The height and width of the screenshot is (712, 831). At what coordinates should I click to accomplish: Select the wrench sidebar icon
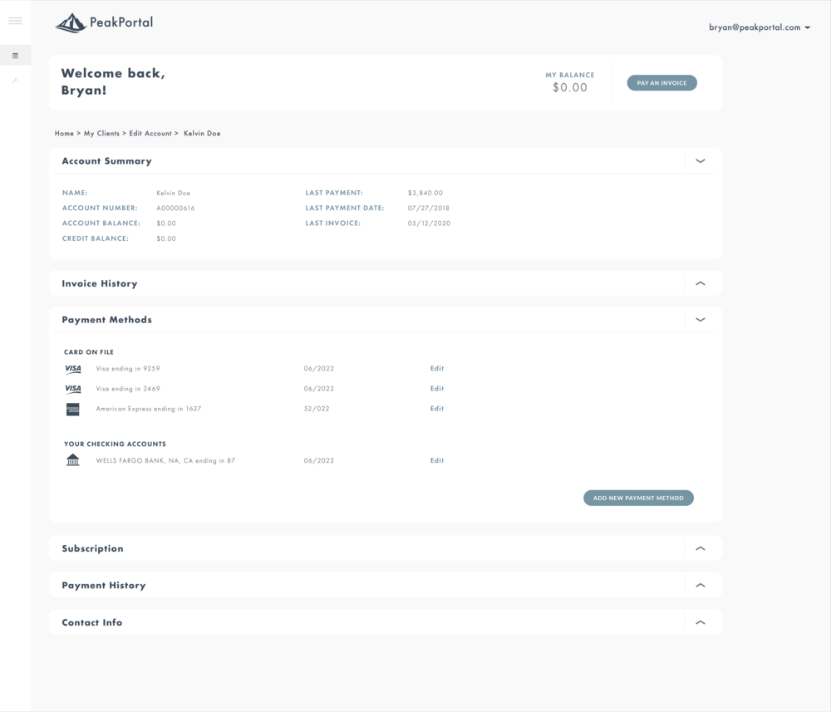click(x=15, y=81)
